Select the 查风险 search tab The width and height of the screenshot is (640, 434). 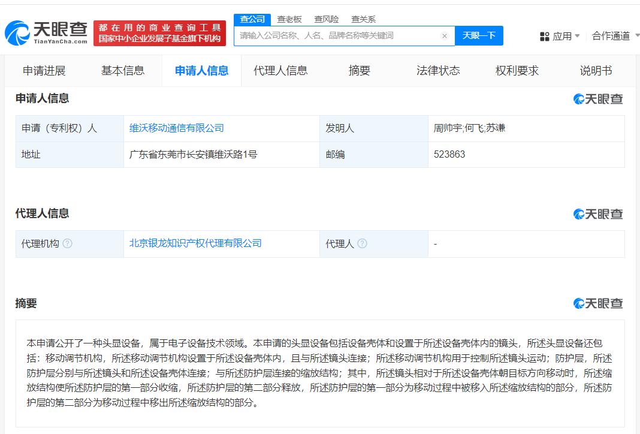pyautogui.click(x=327, y=19)
